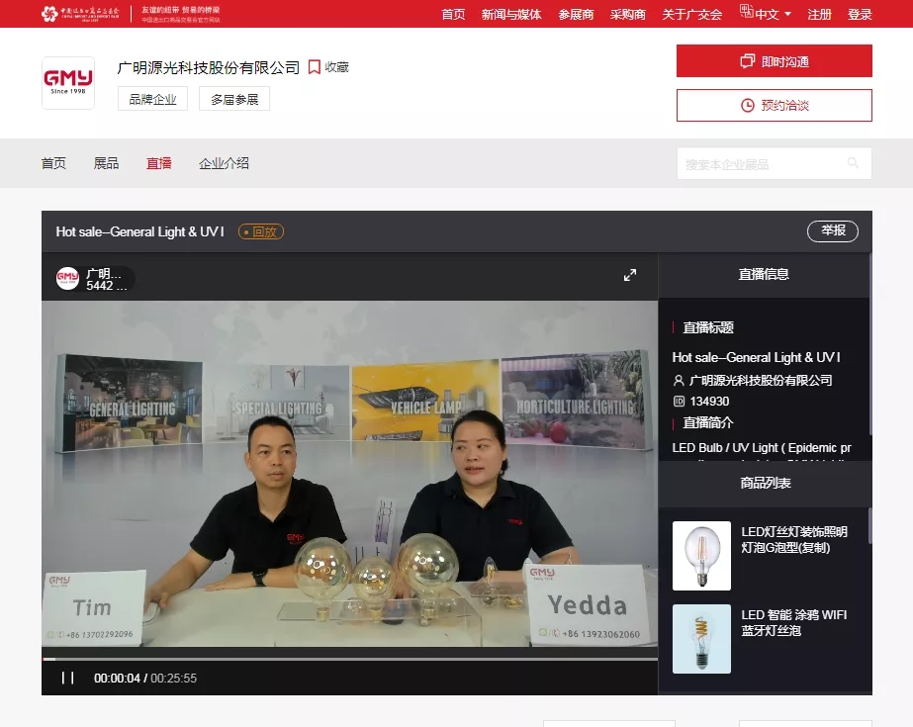Open the language 中文 dropdown
The height and width of the screenshot is (727, 913).
(x=766, y=14)
